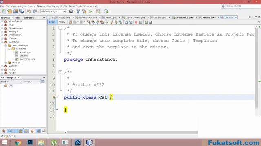The width and height of the screenshot is (261, 146).
Task: Click the Last Edit icon in editor toolbar
Action: (71, 22)
